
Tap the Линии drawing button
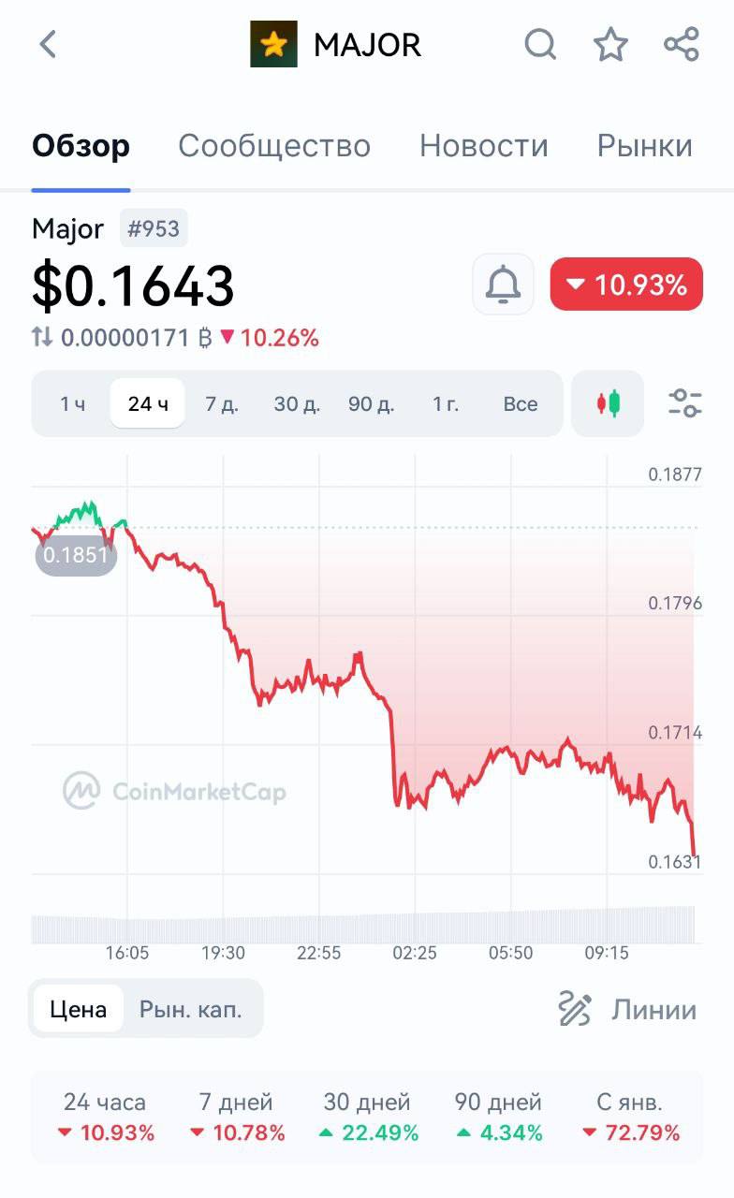coord(626,1009)
